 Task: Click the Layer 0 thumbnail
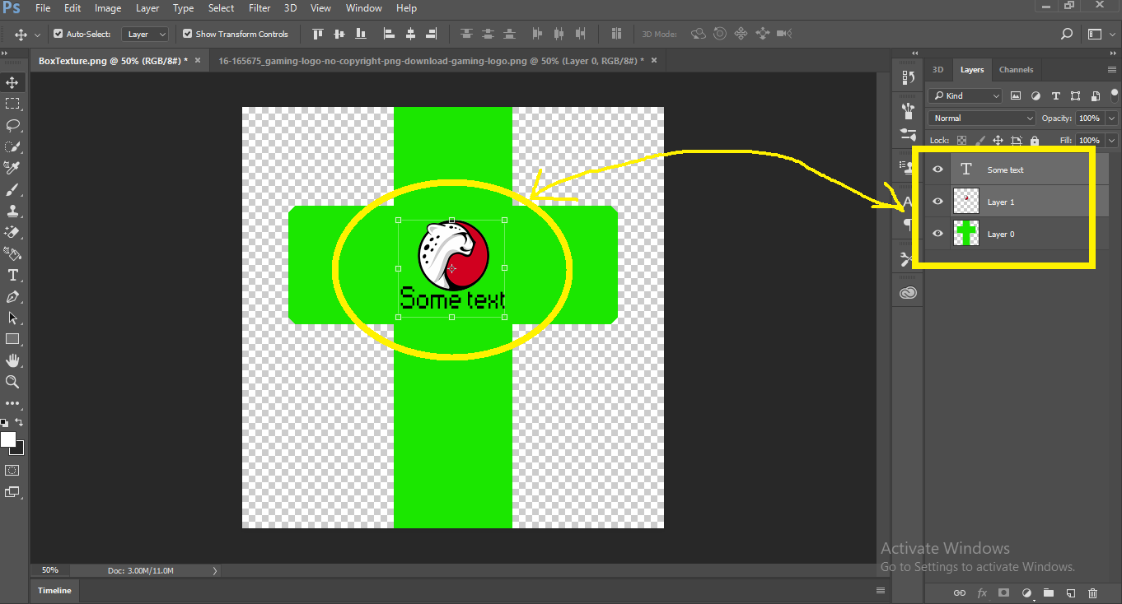[x=965, y=234]
